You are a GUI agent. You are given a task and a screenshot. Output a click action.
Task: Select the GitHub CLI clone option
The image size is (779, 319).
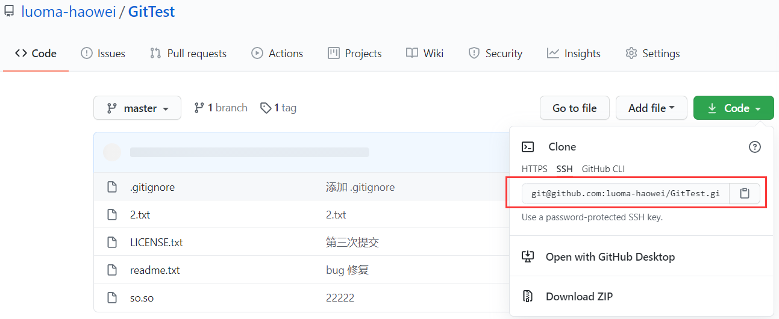coord(603,169)
